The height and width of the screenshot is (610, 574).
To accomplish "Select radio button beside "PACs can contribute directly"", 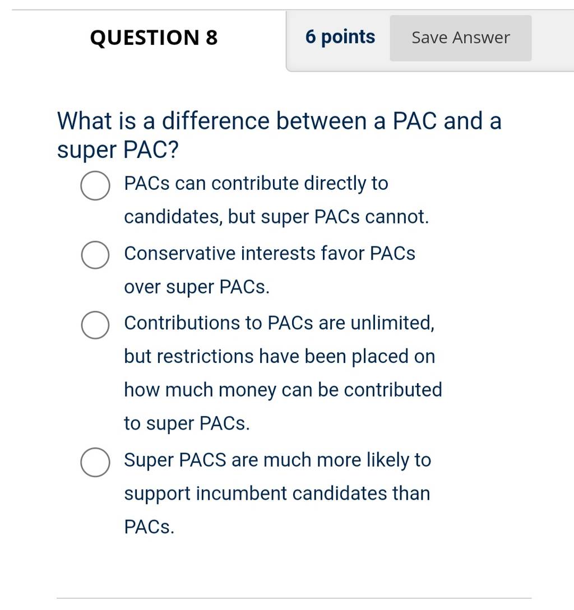I will click(95, 185).
